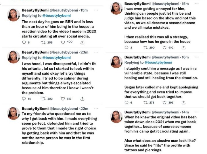Retweet the tweet with 290 retweets
Screen dimensions: 207x154
click(x=145, y=48)
